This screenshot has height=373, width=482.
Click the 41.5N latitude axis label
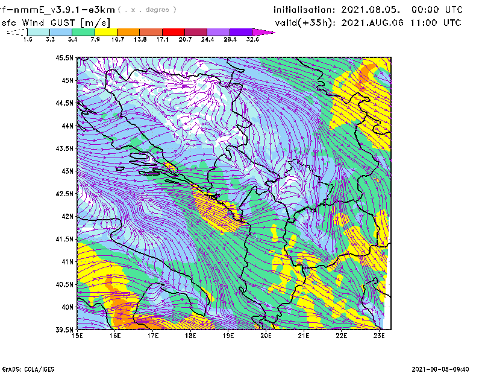click(64, 239)
